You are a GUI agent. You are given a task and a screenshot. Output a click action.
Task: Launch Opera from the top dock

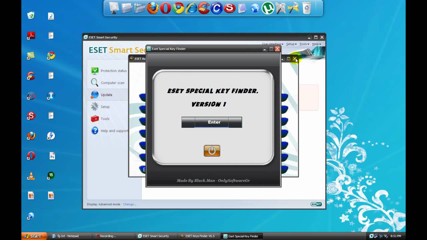[x=165, y=8]
